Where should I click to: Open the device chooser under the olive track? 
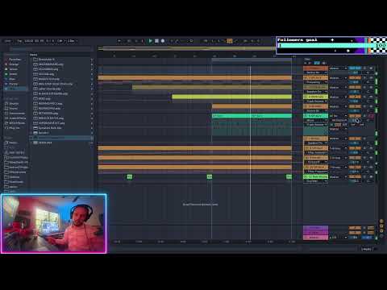point(316,92)
